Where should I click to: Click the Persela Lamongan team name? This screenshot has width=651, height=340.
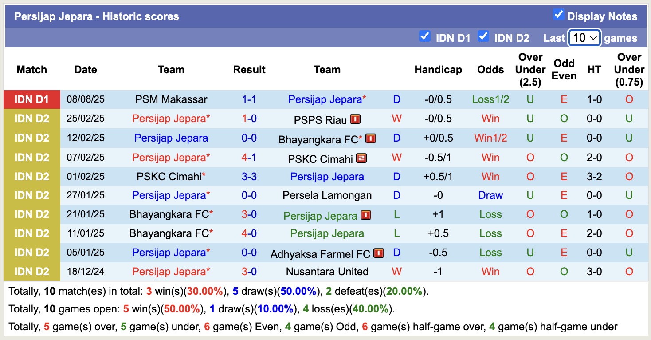[327, 195]
